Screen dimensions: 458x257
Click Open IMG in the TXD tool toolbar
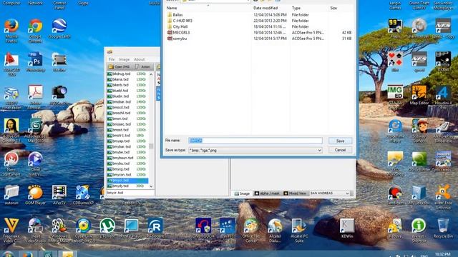coord(119,66)
